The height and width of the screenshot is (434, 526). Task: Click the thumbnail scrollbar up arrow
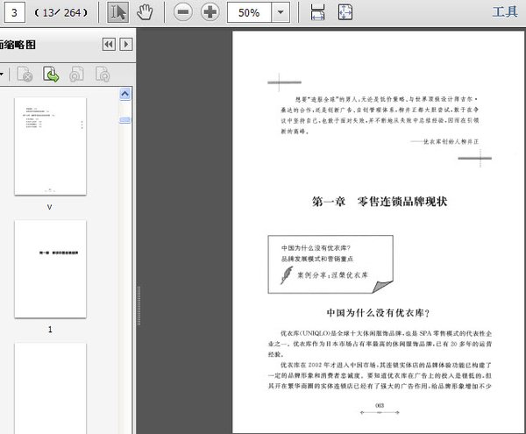coord(124,93)
